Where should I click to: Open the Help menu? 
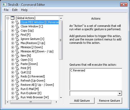pyautogui.click(x=24, y=10)
